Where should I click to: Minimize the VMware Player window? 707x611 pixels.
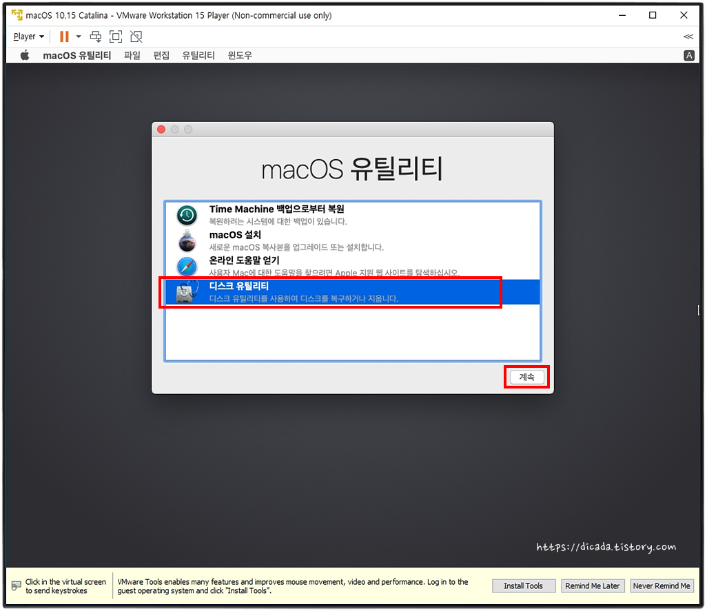[x=622, y=15]
